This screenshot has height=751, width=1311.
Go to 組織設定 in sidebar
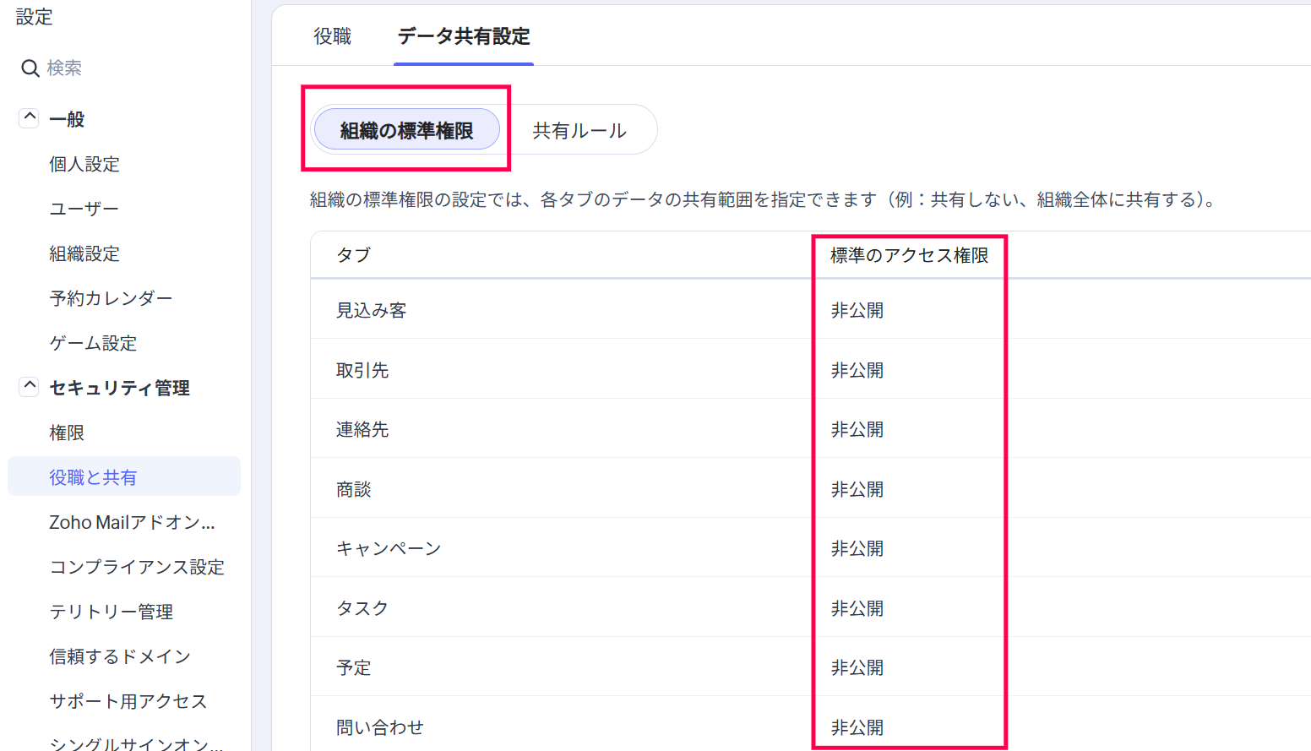tap(84, 253)
